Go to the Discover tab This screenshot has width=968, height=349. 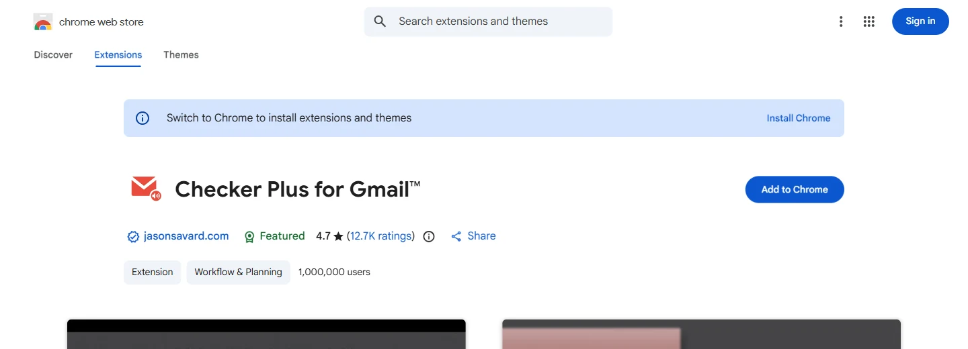53,55
